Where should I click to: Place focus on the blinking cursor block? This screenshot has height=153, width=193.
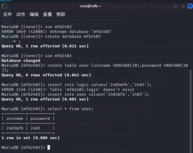click(x=49, y=147)
